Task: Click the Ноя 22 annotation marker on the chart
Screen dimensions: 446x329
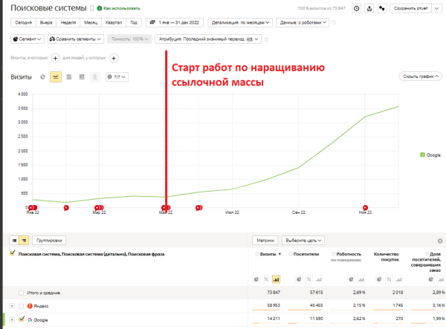Action: pyautogui.click(x=365, y=207)
